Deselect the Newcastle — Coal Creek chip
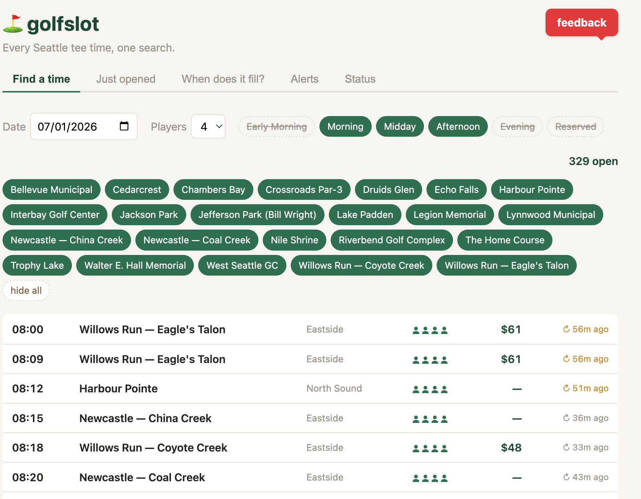Viewport: 641px width, 499px height. coord(197,240)
